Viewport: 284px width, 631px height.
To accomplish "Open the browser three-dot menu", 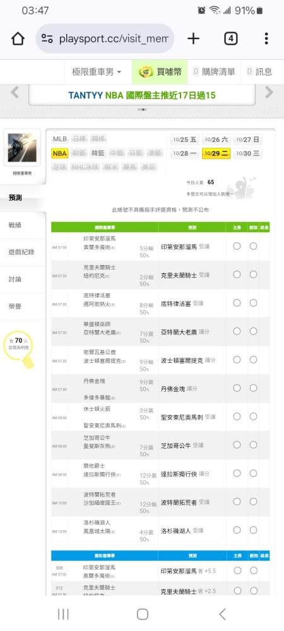I will 266,38.
